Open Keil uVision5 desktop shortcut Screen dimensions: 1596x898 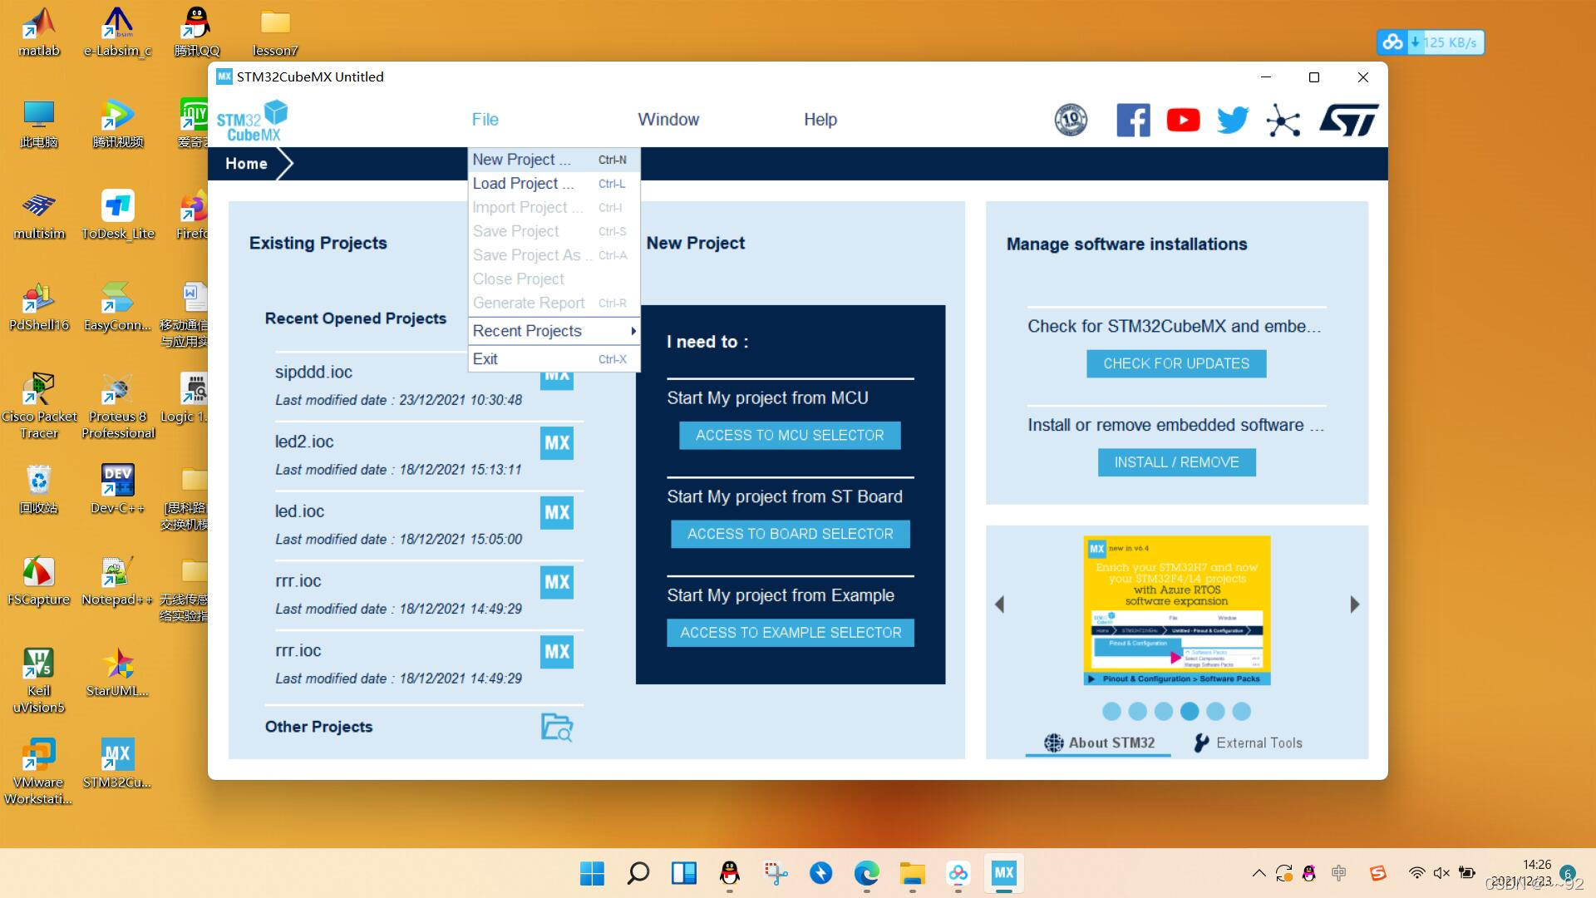[39, 681]
